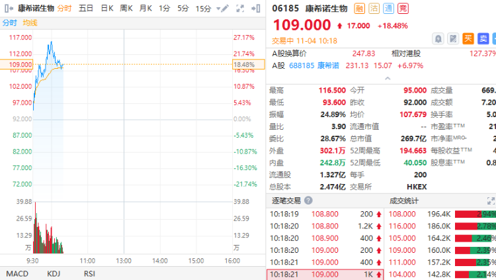Screen dimensions: 496x280
Task: Click the orange 买 buy button
Action: (x=468, y=39)
